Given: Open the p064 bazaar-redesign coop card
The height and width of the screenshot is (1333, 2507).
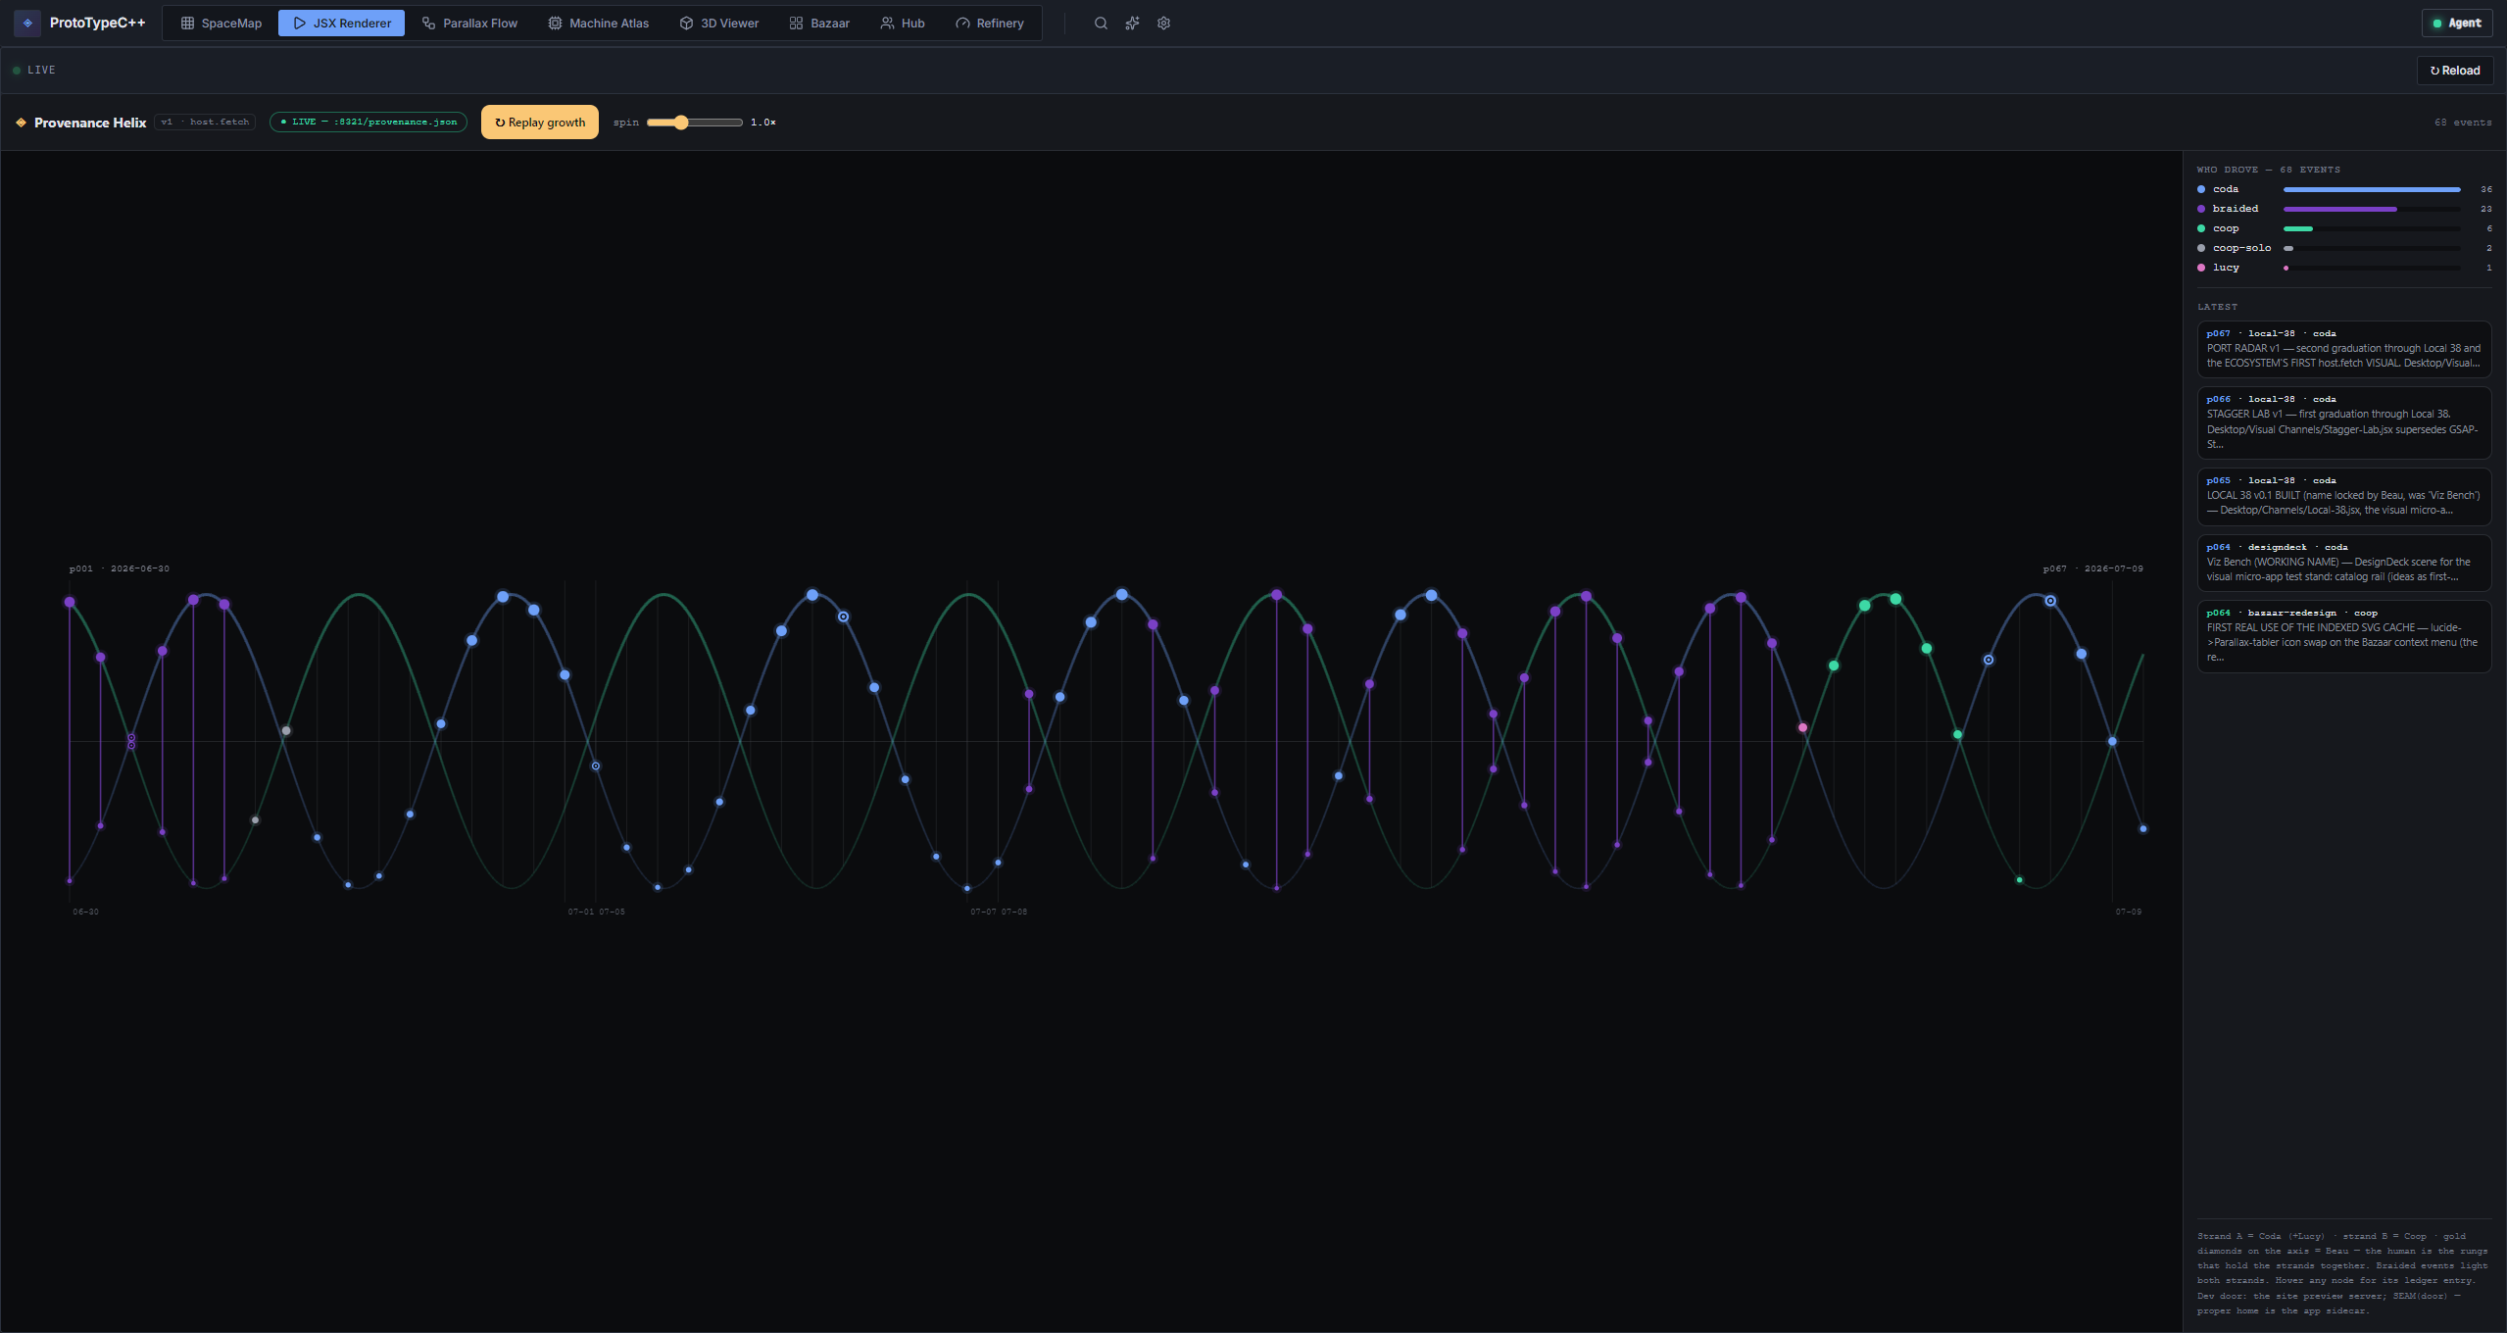Looking at the screenshot, I should pyautogui.click(x=2344, y=636).
